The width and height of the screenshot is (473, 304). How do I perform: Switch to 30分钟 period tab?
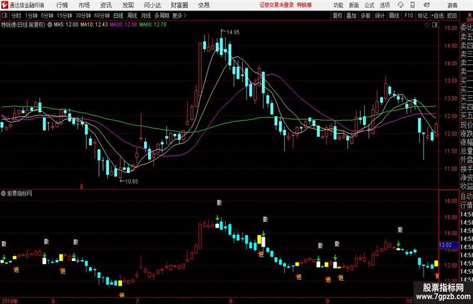pyautogui.click(x=83, y=16)
